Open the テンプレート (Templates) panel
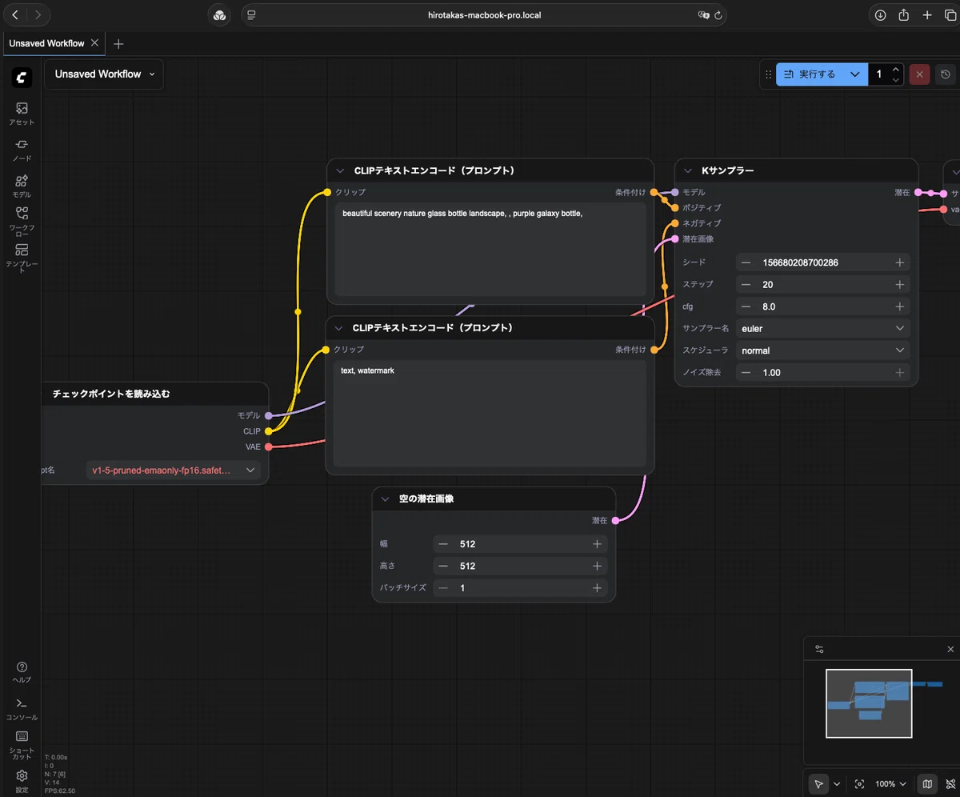 pyautogui.click(x=22, y=258)
